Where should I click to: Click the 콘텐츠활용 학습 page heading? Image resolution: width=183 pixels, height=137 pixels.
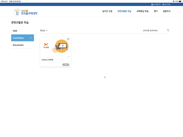coord(20,22)
